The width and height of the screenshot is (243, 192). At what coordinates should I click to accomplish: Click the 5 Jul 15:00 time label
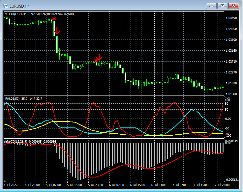pyautogui.click(x=74, y=185)
